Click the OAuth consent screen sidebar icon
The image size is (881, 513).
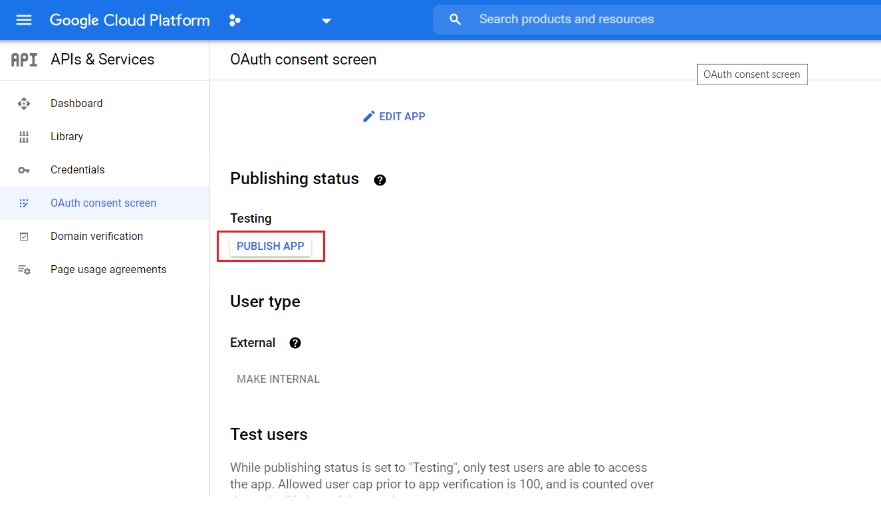tap(24, 203)
